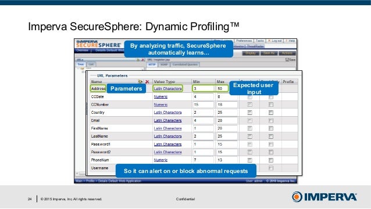This screenshot has height=209, width=371.
Task: Click the Max field in Address row
Action: 222,89
